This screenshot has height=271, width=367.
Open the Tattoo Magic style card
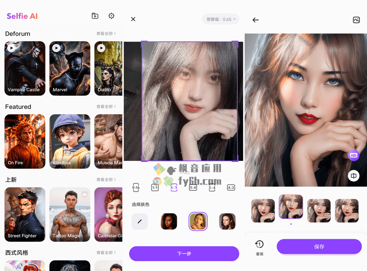70,214
